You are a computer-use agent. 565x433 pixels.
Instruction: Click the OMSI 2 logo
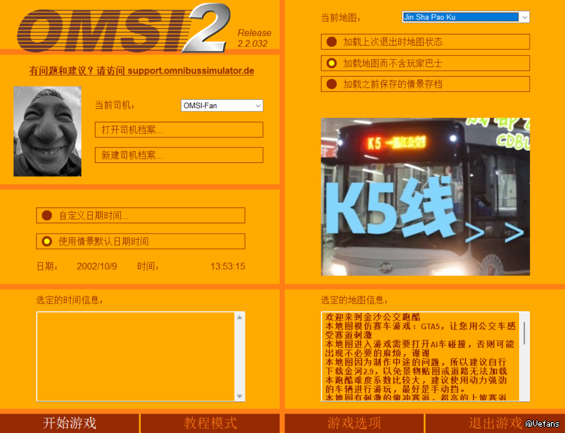click(123, 28)
